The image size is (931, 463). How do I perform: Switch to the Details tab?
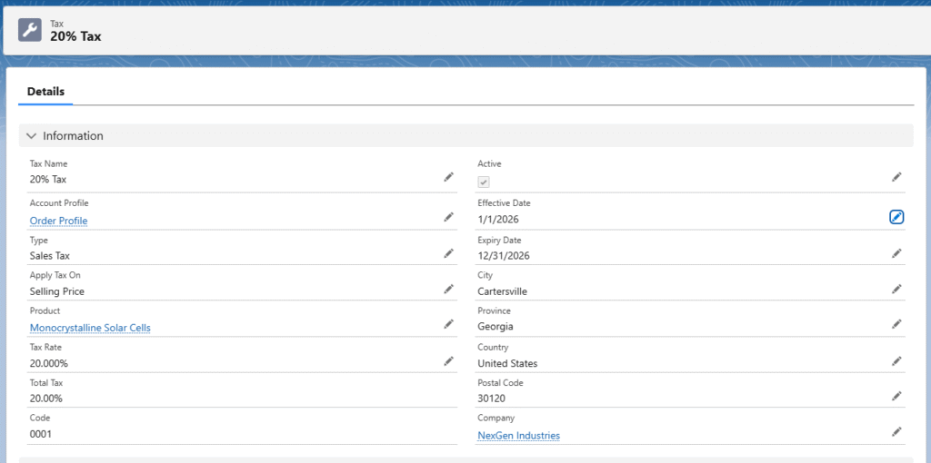(x=45, y=92)
